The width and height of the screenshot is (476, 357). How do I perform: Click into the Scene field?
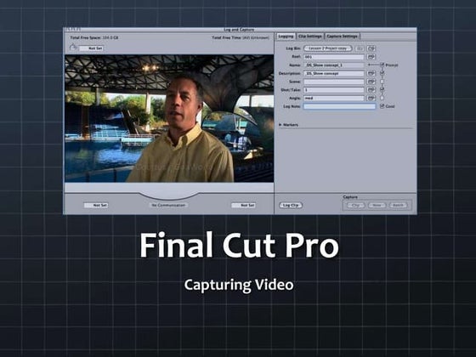pyautogui.click(x=333, y=82)
